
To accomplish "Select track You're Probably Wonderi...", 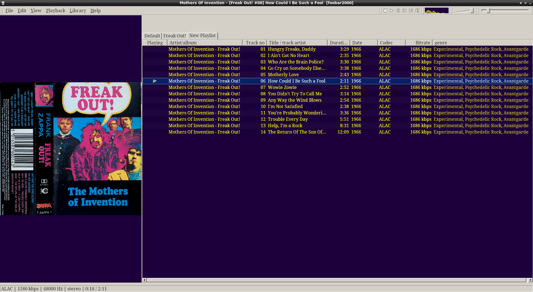I will coord(337,113).
